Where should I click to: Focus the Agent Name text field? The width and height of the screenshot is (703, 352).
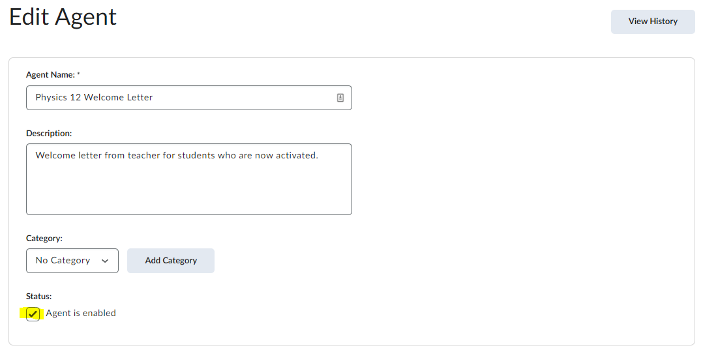tap(188, 98)
